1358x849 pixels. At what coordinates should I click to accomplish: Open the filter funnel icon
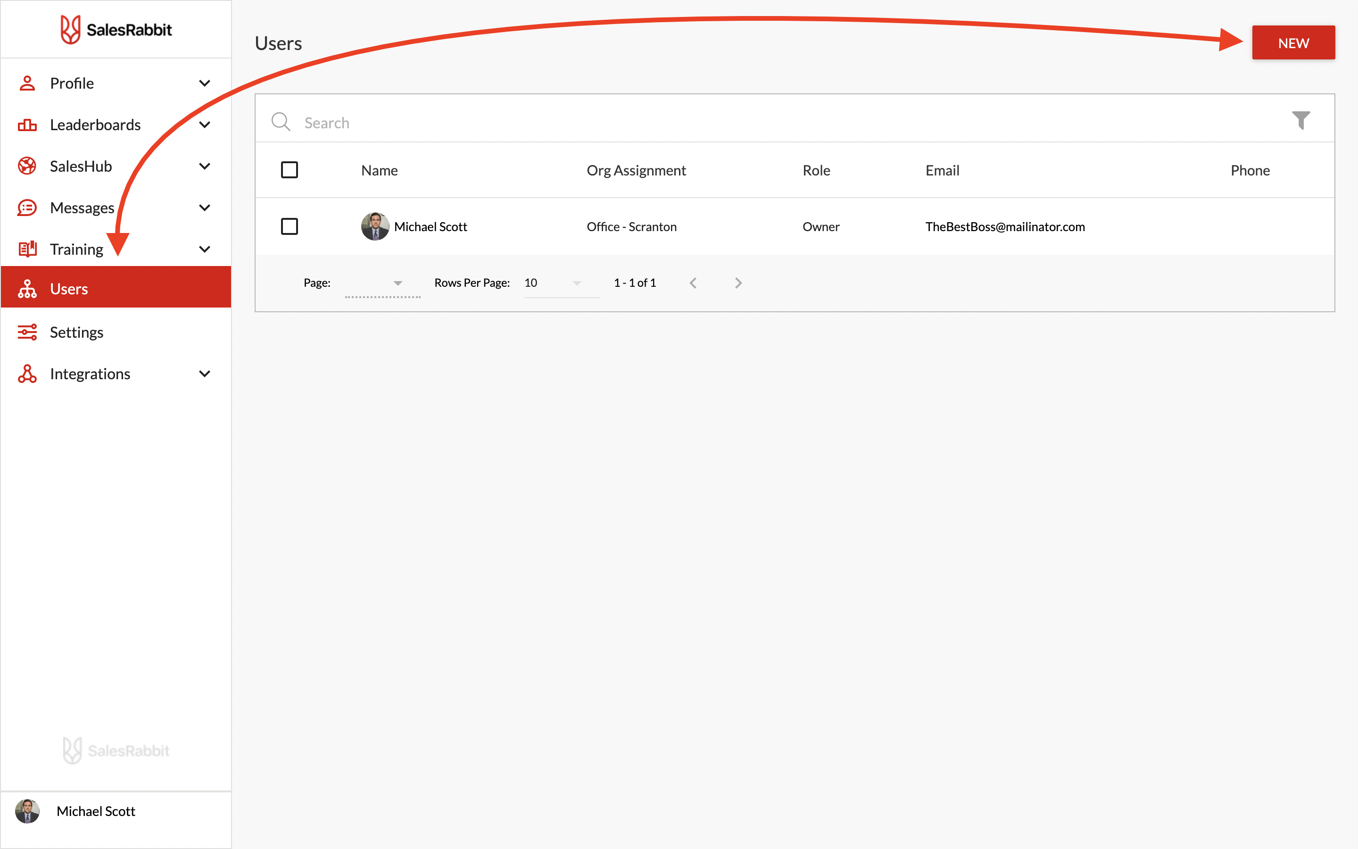[x=1301, y=120]
